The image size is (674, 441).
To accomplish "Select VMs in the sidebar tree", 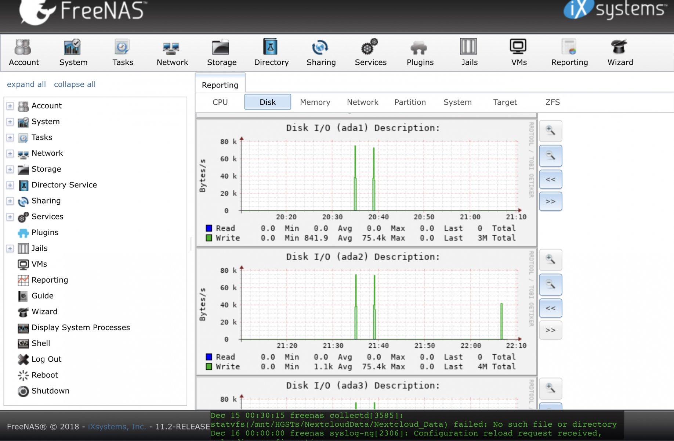I will point(39,264).
